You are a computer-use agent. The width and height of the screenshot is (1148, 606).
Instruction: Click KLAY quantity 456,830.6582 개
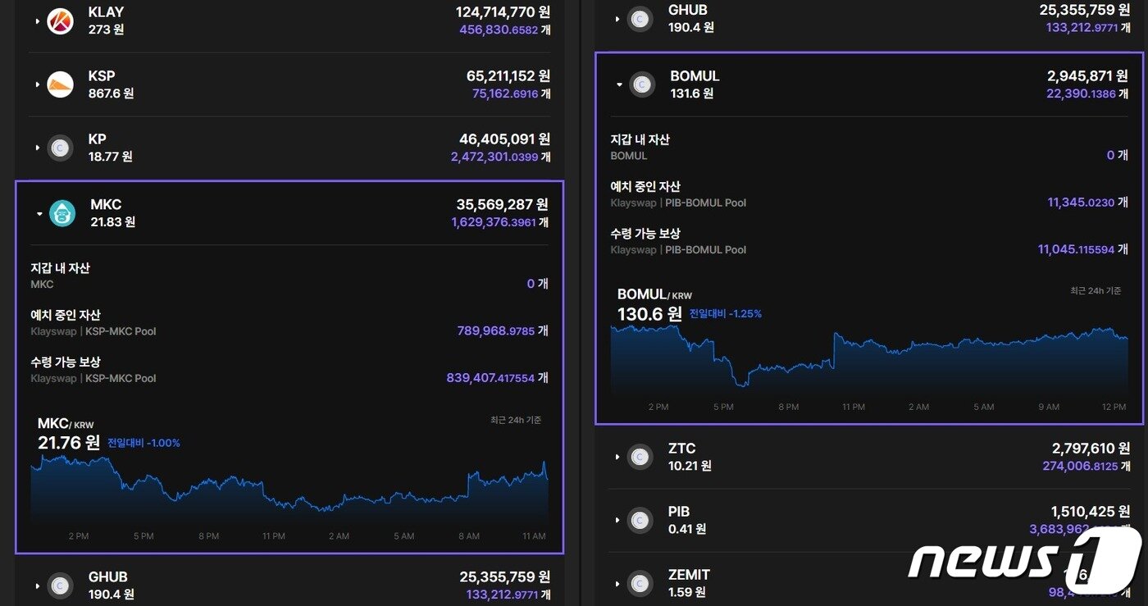tap(504, 30)
